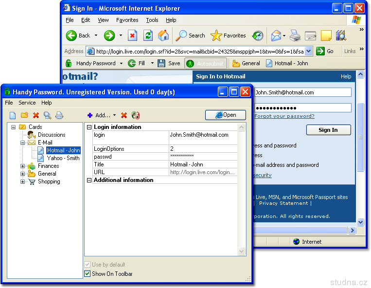Click the IE Stop icon
Image resolution: width=371 pixels, height=288 pixels.
132,36
